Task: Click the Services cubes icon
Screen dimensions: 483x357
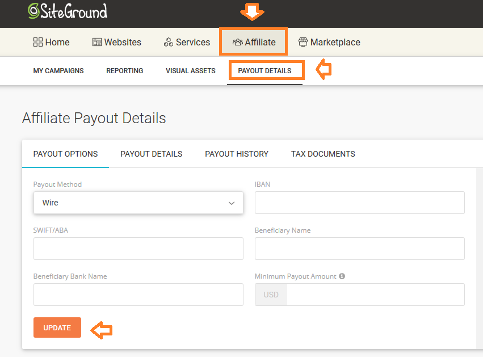Action: pyautogui.click(x=169, y=42)
